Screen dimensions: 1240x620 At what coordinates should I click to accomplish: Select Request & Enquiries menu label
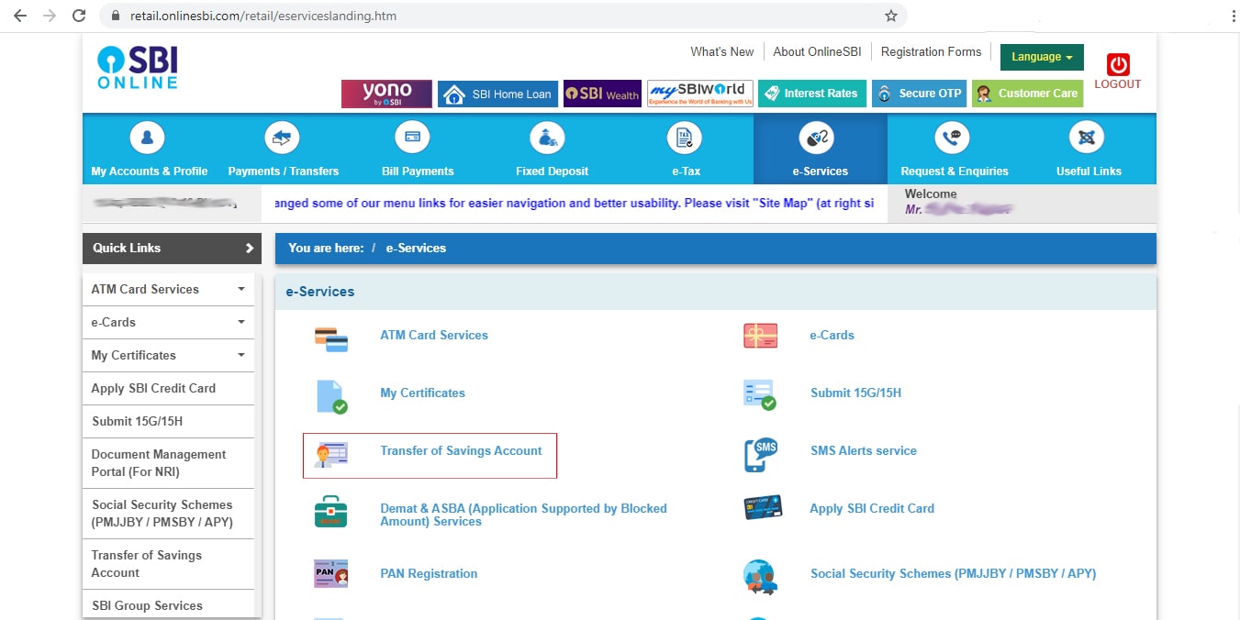[955, 172]
